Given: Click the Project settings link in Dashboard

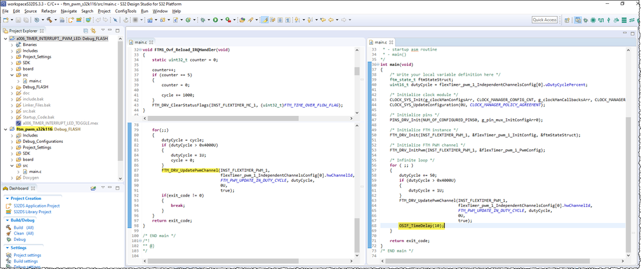Looking at the screenshot, I should [27, 255].
